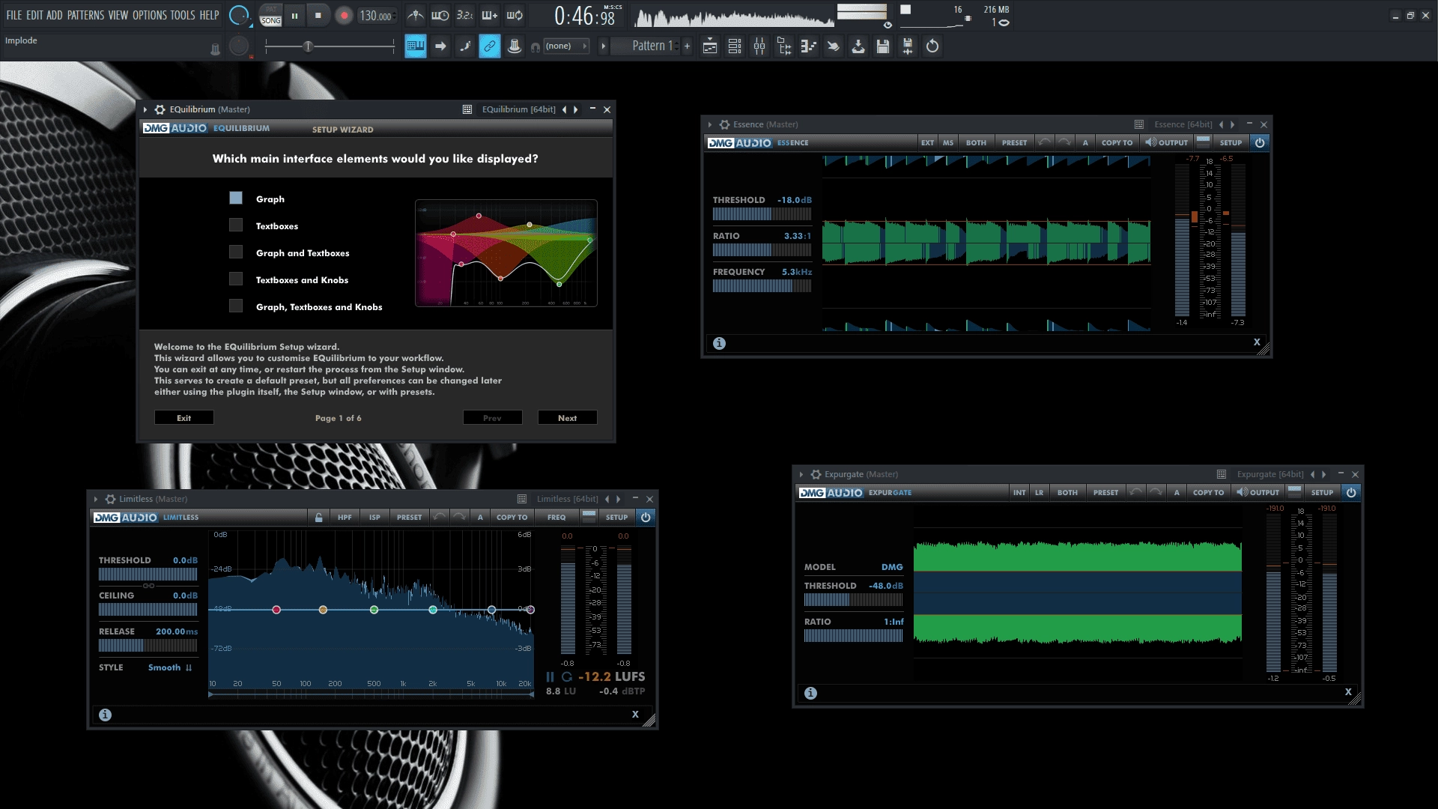Expand the Pattern 1 selector

650,46
